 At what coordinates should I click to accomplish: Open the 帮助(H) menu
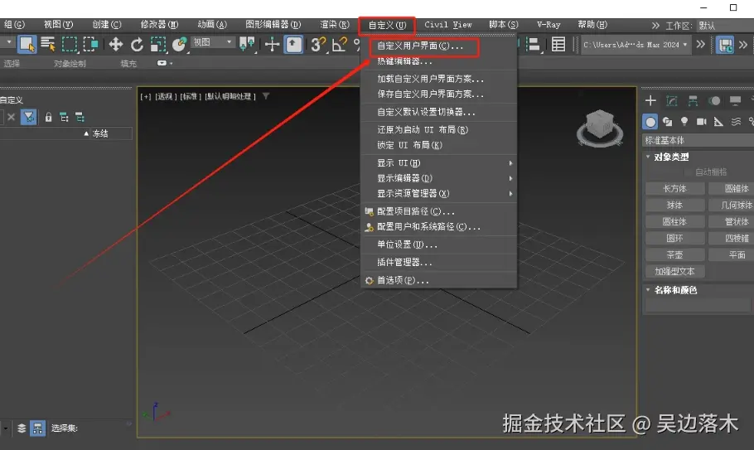click(592, 25)
